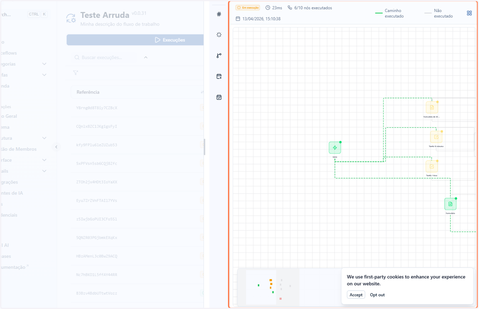The width and height of the screenshot is (479, 309).
Task: Focus the Buscar execuções search field
Action: [105, 57]
